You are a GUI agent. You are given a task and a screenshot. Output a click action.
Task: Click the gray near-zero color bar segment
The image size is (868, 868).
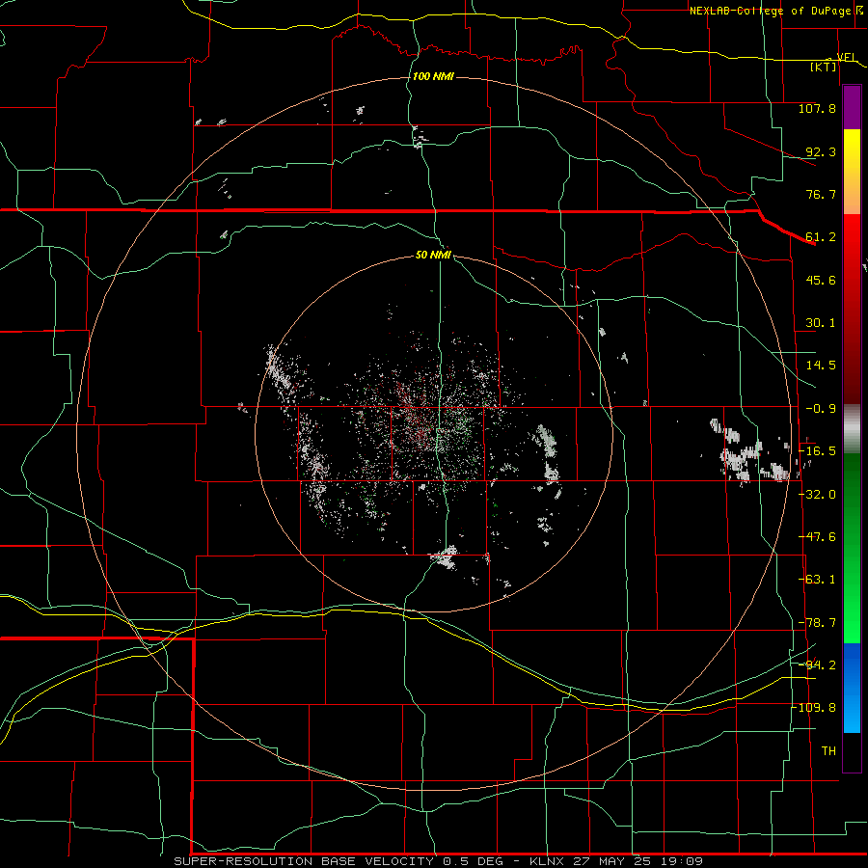coord(852,428)
